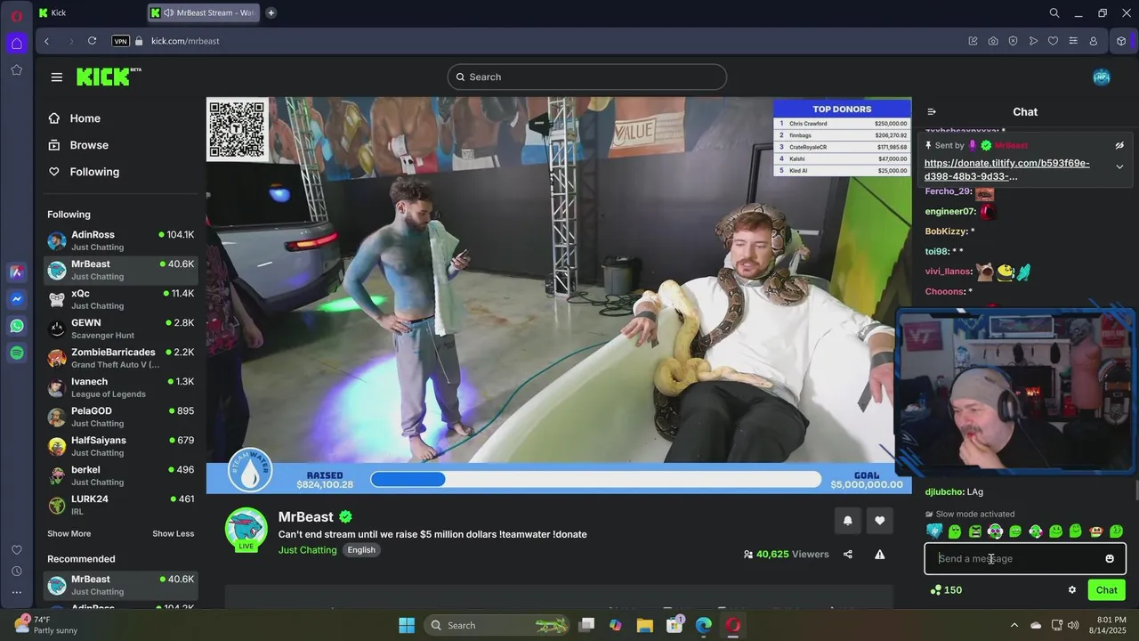Open Messenger in Opera sidebar

[x=17, y=300]
